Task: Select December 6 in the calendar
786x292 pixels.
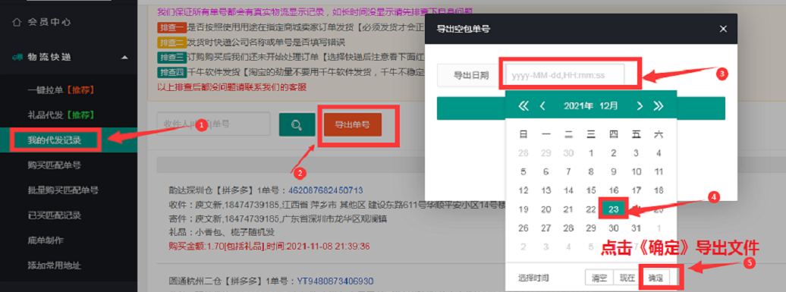Action: (546, 172)
